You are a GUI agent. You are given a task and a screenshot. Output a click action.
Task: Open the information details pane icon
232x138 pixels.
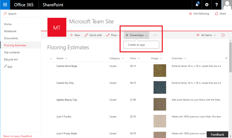(223, 35)
